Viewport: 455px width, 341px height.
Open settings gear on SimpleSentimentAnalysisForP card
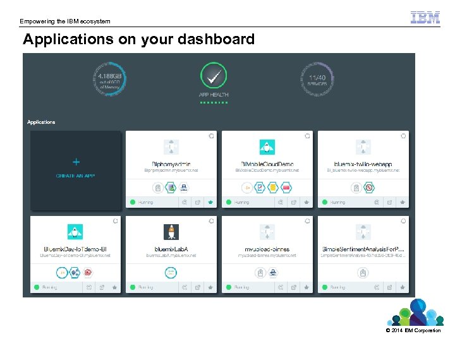[403, 221]
